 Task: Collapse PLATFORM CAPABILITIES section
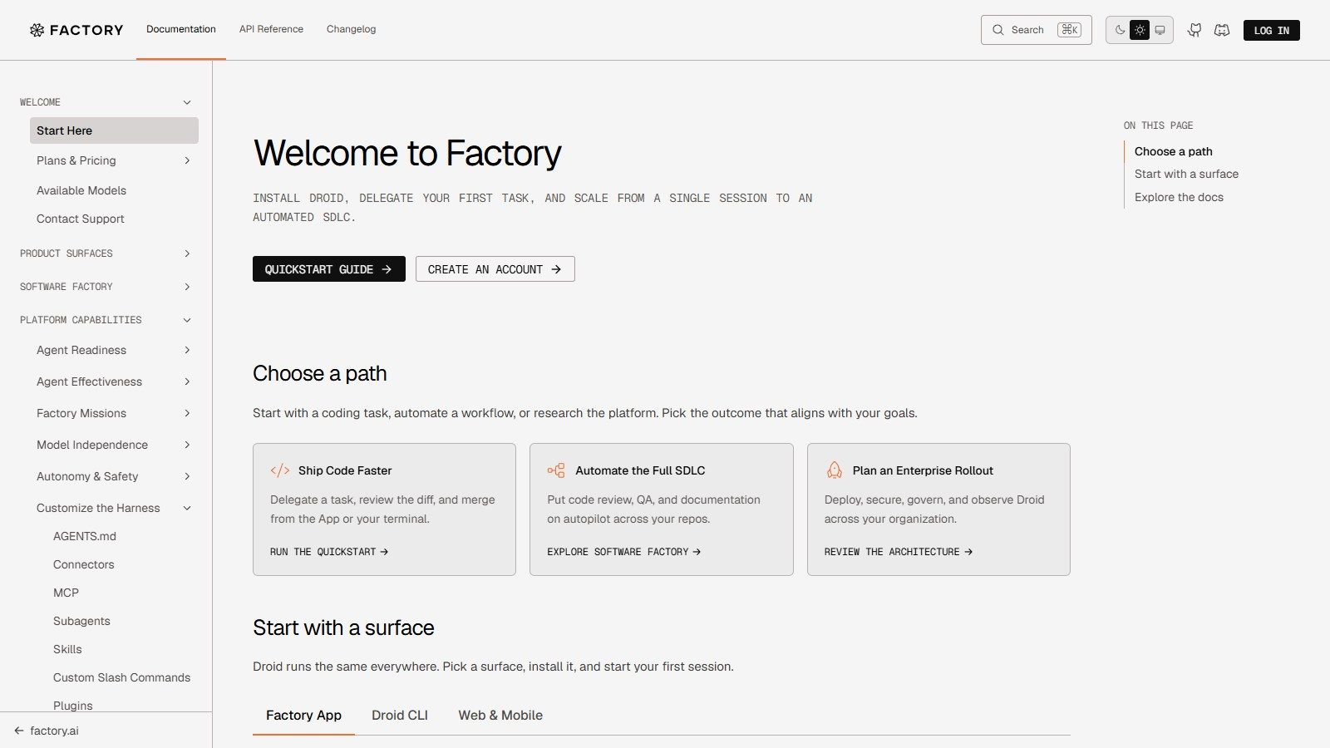tap(106, 320)
